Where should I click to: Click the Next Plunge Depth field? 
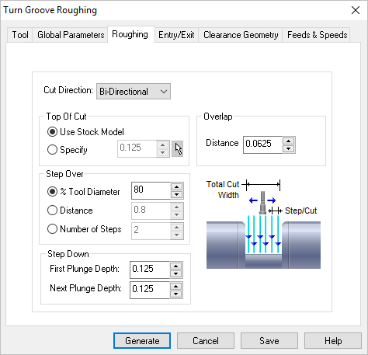pyautogui.click(x=150, y=290)
